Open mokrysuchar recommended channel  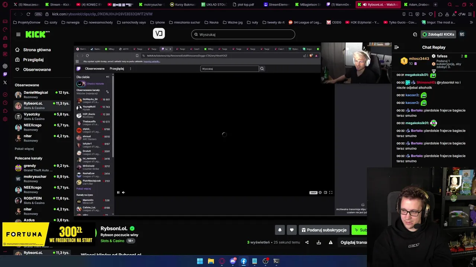coord(42,179)
